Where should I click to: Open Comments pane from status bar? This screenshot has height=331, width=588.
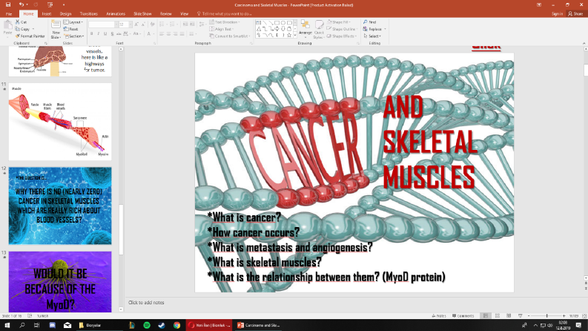(463, 316)
